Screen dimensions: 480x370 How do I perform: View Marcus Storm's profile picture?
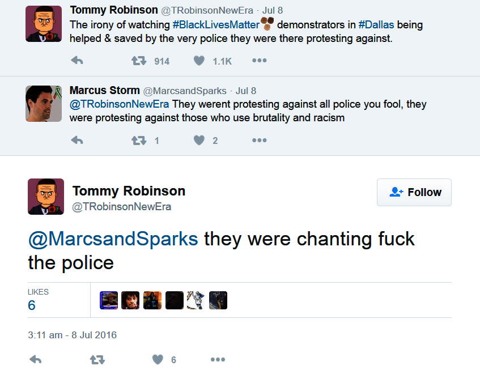coord(44,103)
